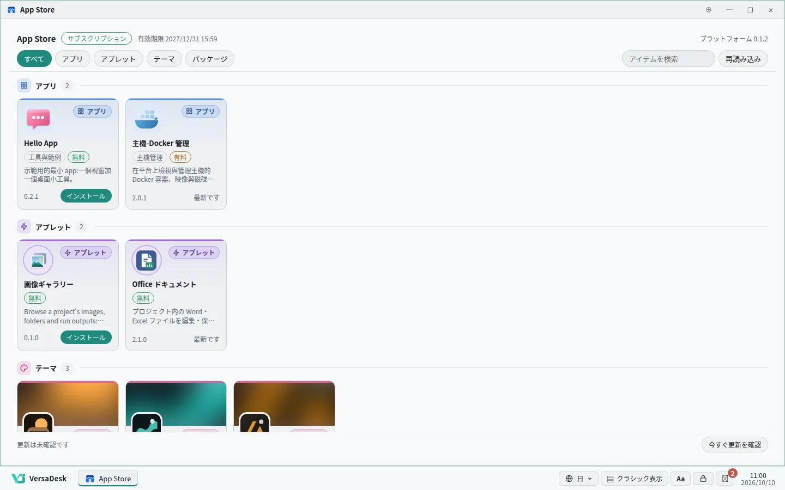785x490 pixels.
Task: Click the 工具與範例 tag on Hello App
Action: point(45,157)
